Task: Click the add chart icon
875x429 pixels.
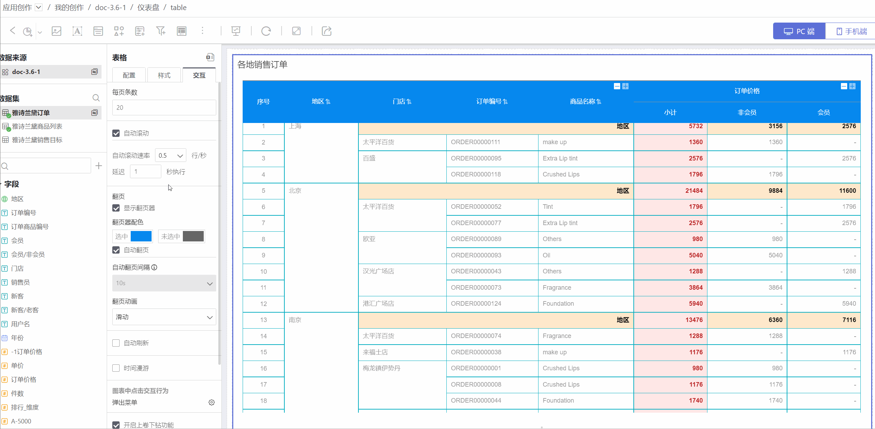Action: 27,31
